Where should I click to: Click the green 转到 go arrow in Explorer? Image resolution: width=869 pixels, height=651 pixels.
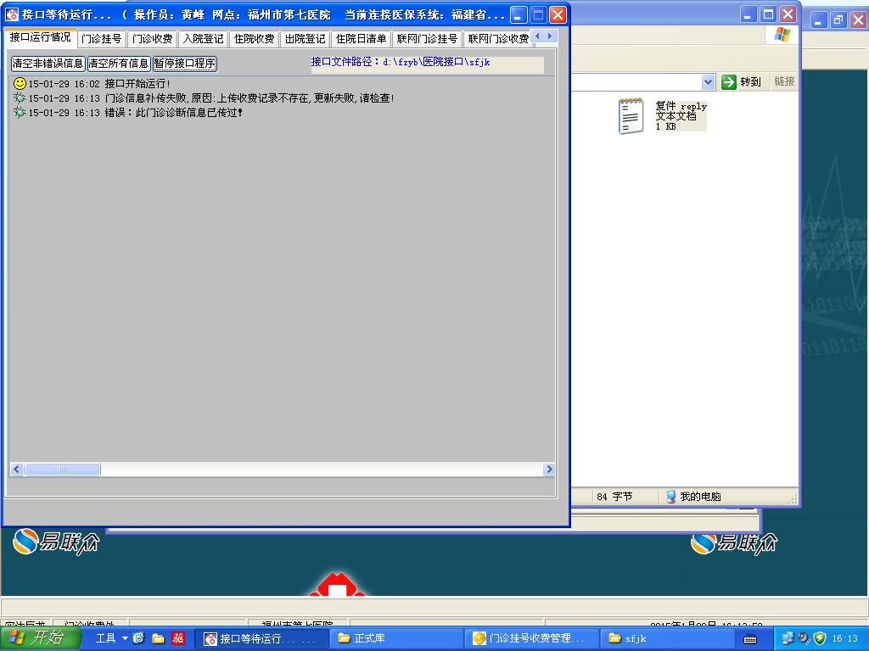click(x=729, y=82)
